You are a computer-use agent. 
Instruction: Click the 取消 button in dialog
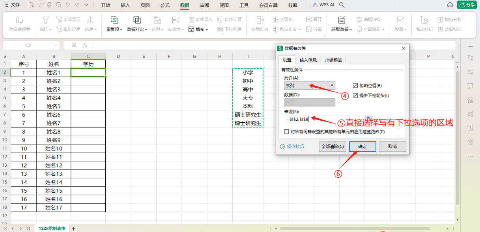tap(392, 146)
